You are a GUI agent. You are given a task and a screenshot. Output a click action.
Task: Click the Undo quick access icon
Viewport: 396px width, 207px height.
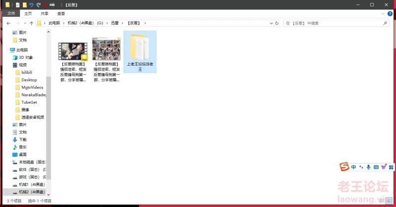coord(31,5)
